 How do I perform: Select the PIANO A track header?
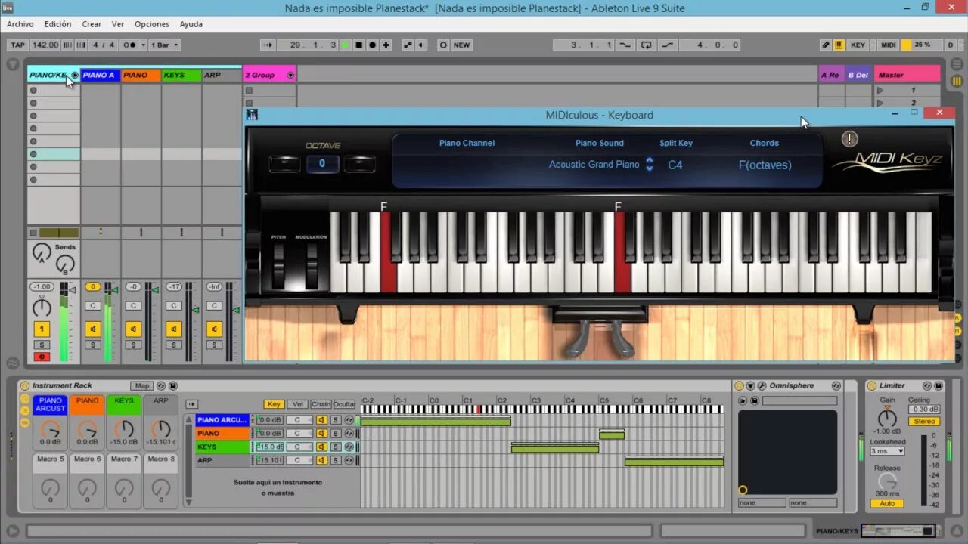pos(101,75)
